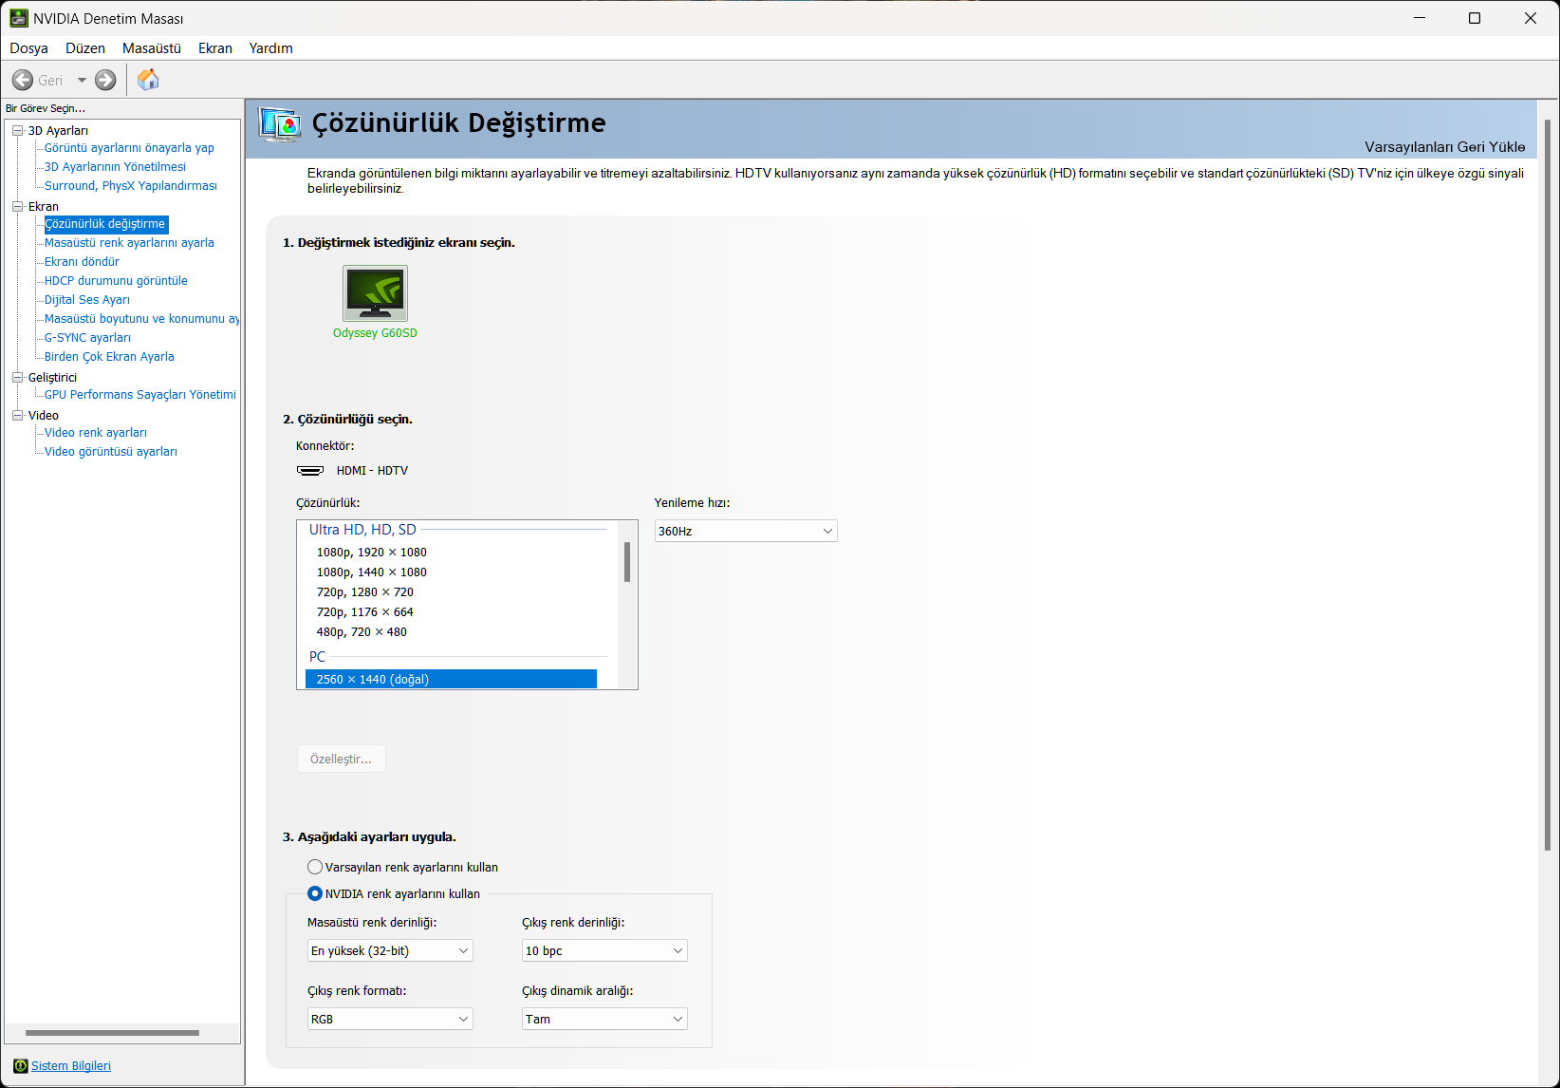Open Çıkış renk derinliği dropdown

click(604, 951)
